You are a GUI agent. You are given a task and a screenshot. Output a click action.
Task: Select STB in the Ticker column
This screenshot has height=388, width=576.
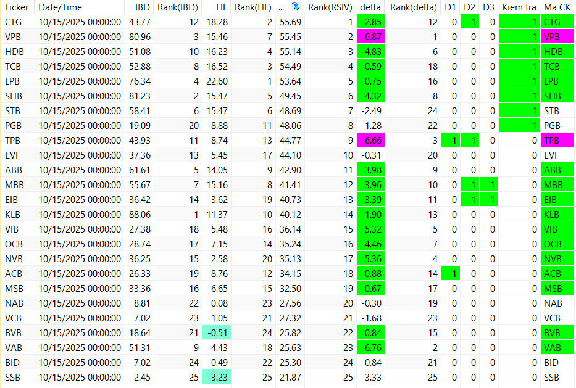pyautogui.click(x=12, y=111)
